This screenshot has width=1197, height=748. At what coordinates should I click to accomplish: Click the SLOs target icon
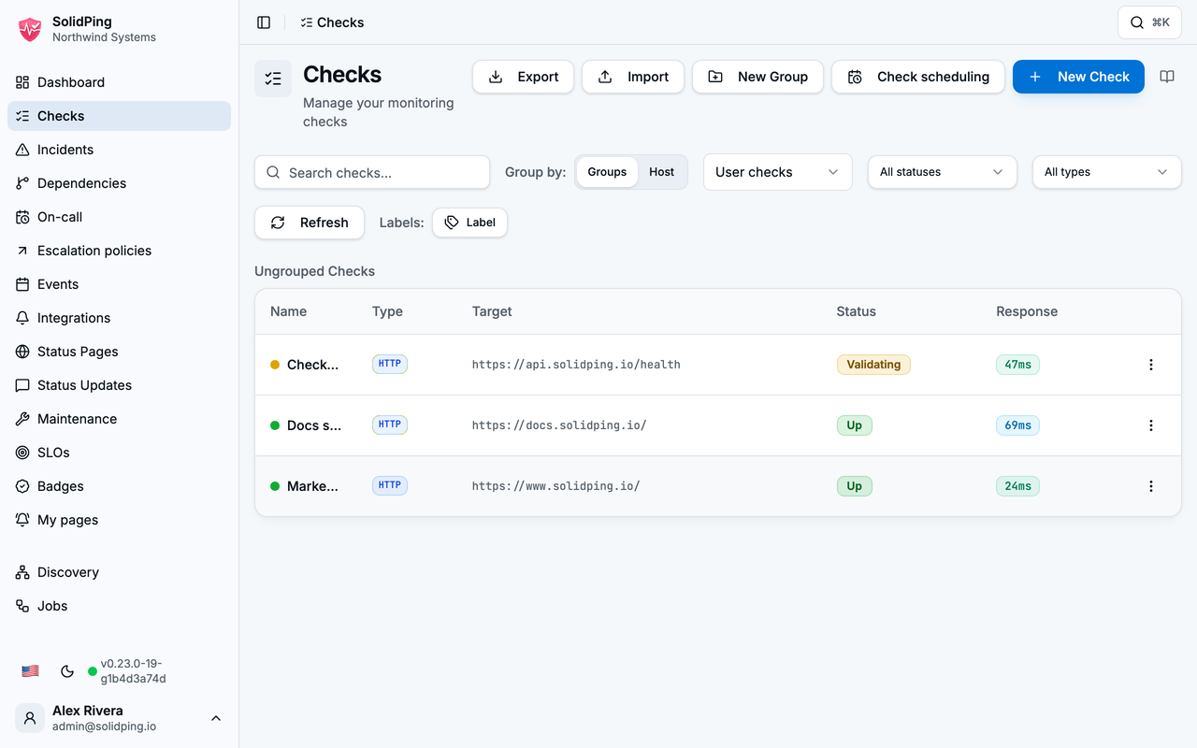(22, 453)
